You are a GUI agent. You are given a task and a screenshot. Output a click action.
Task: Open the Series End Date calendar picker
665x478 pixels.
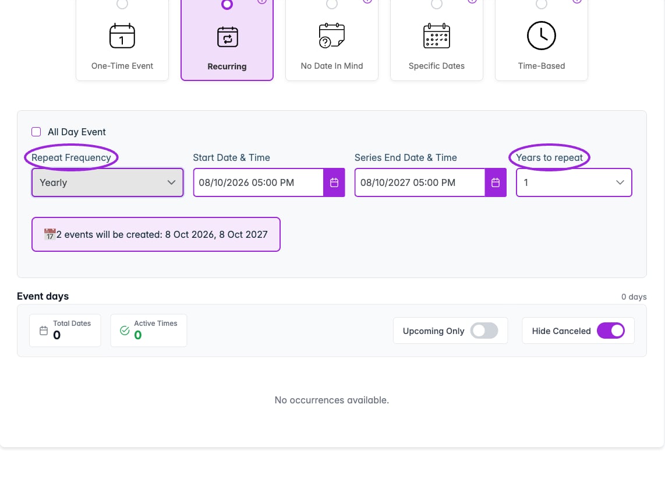pyautogui.click(x=496, y=182)
